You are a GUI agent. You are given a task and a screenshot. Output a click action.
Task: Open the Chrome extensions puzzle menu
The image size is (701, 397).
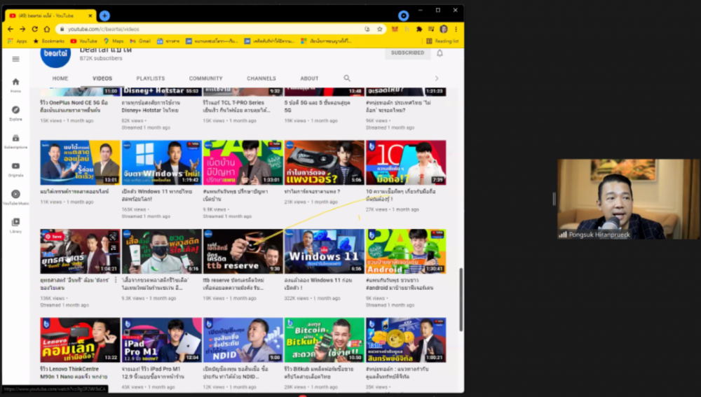coord(418,29)
